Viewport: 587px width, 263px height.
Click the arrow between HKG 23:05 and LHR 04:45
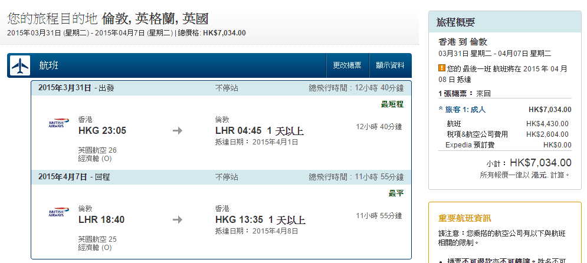click(x=178, y=130)
